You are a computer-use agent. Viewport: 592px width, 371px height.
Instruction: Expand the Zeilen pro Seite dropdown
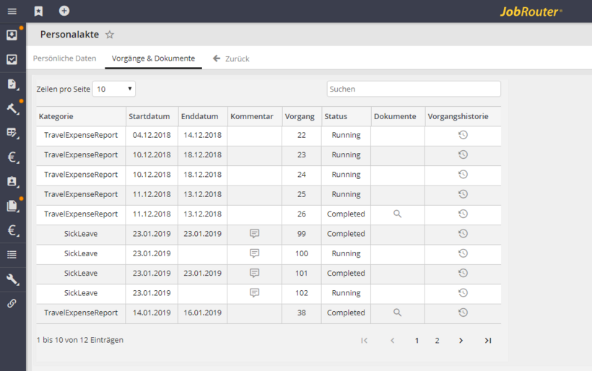114,89
